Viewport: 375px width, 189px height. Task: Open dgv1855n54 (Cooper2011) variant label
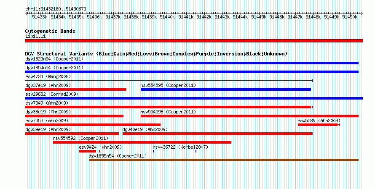pos(118,156)
